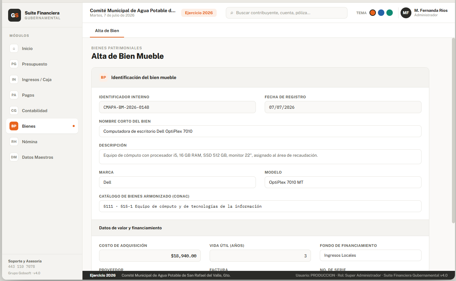Screen dimensions: 456x281
Task: Select the Ingresos / Caja IN icon
Action: click(x=14, y=80)
